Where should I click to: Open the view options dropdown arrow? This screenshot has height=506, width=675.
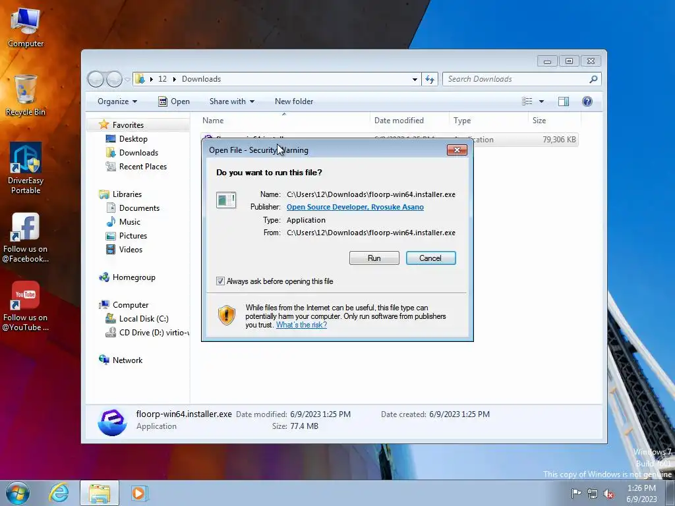pyautogui.click(x=542, y=101)
